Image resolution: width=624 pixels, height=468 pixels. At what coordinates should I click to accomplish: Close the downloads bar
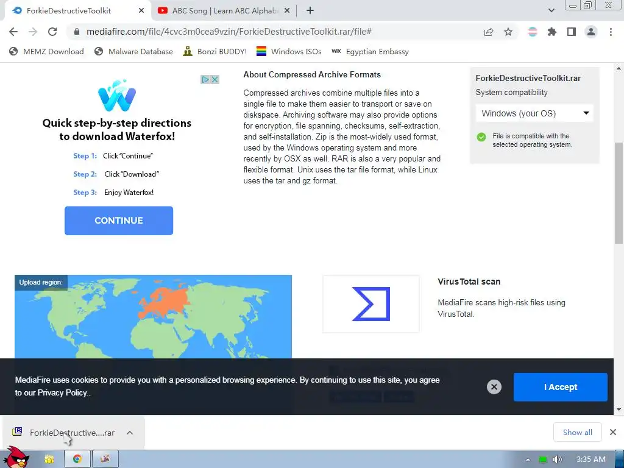(613, 432)
